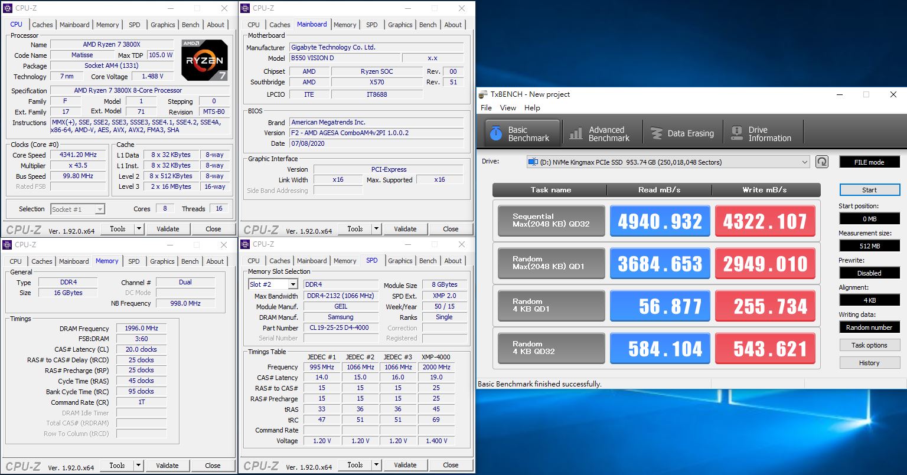Click the Sequential Max(2048 KB) QD32 task button

pos(551,221)
